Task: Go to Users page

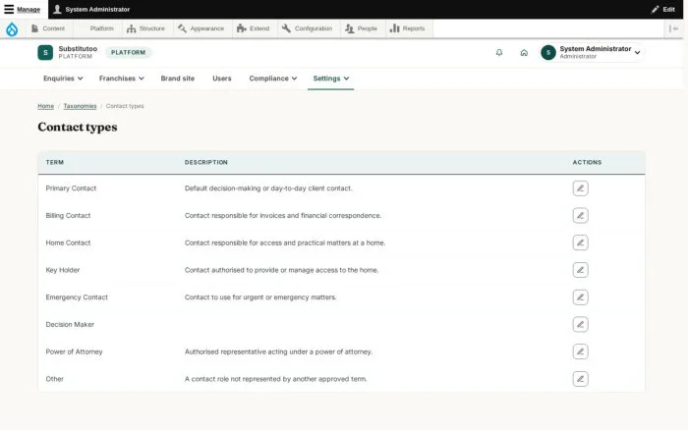Action: pyautogui.click(x=222, y=79)
